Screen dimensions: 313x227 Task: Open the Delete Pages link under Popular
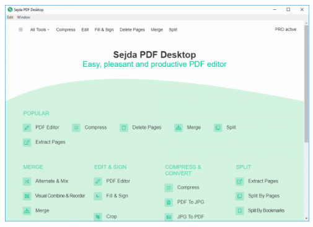pyautogui.click(x=147, y=127)
